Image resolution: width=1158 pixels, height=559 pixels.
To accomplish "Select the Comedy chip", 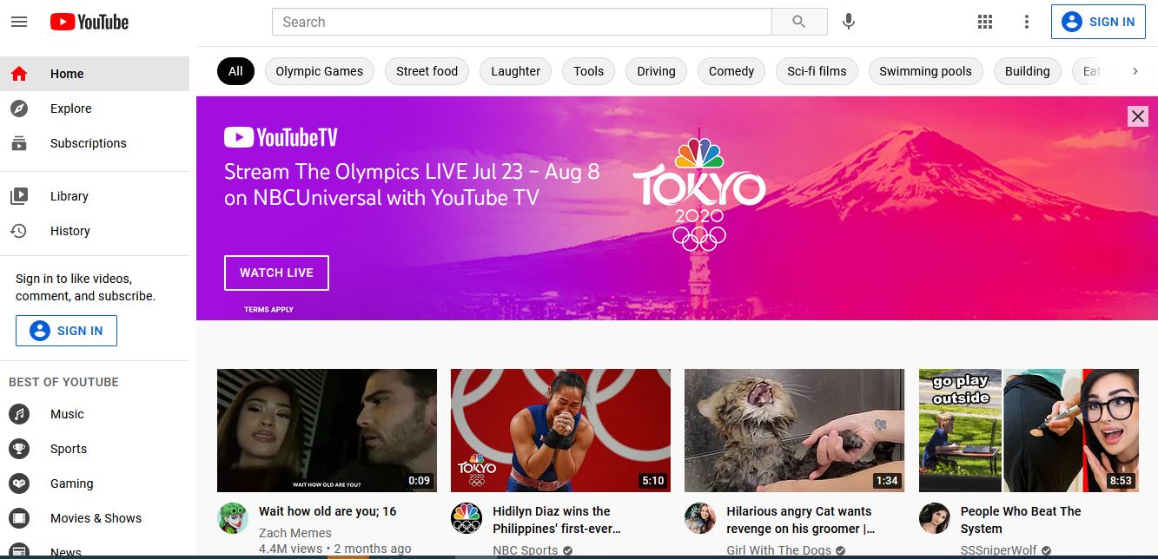I will point(731,71).
